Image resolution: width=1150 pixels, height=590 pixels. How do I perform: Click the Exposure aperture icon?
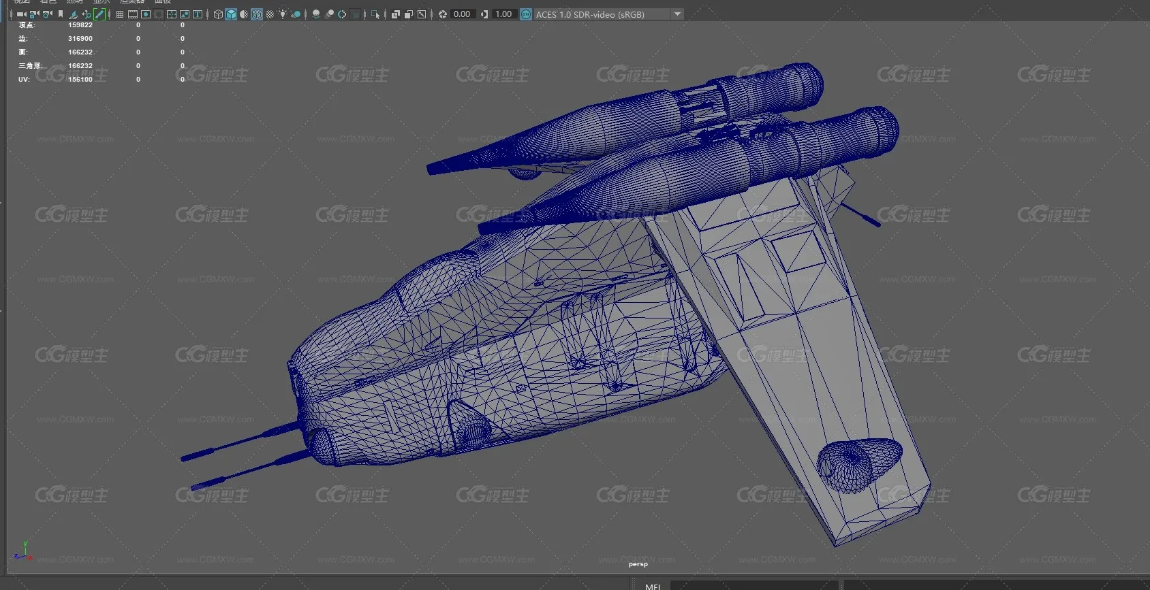(x=443, y=14)
